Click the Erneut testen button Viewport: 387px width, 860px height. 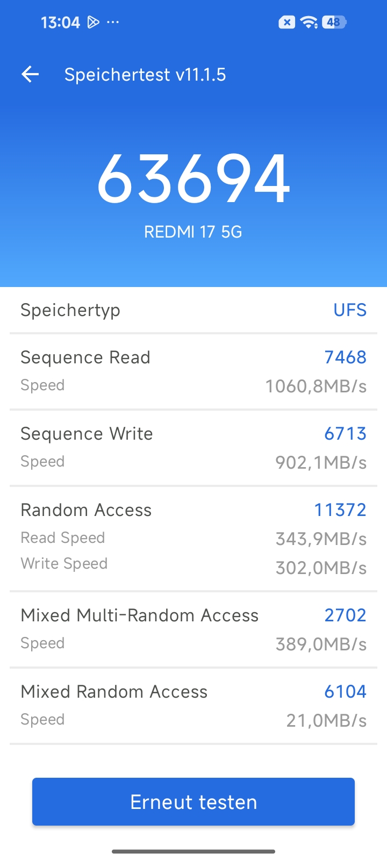click(x=193, y=801)
